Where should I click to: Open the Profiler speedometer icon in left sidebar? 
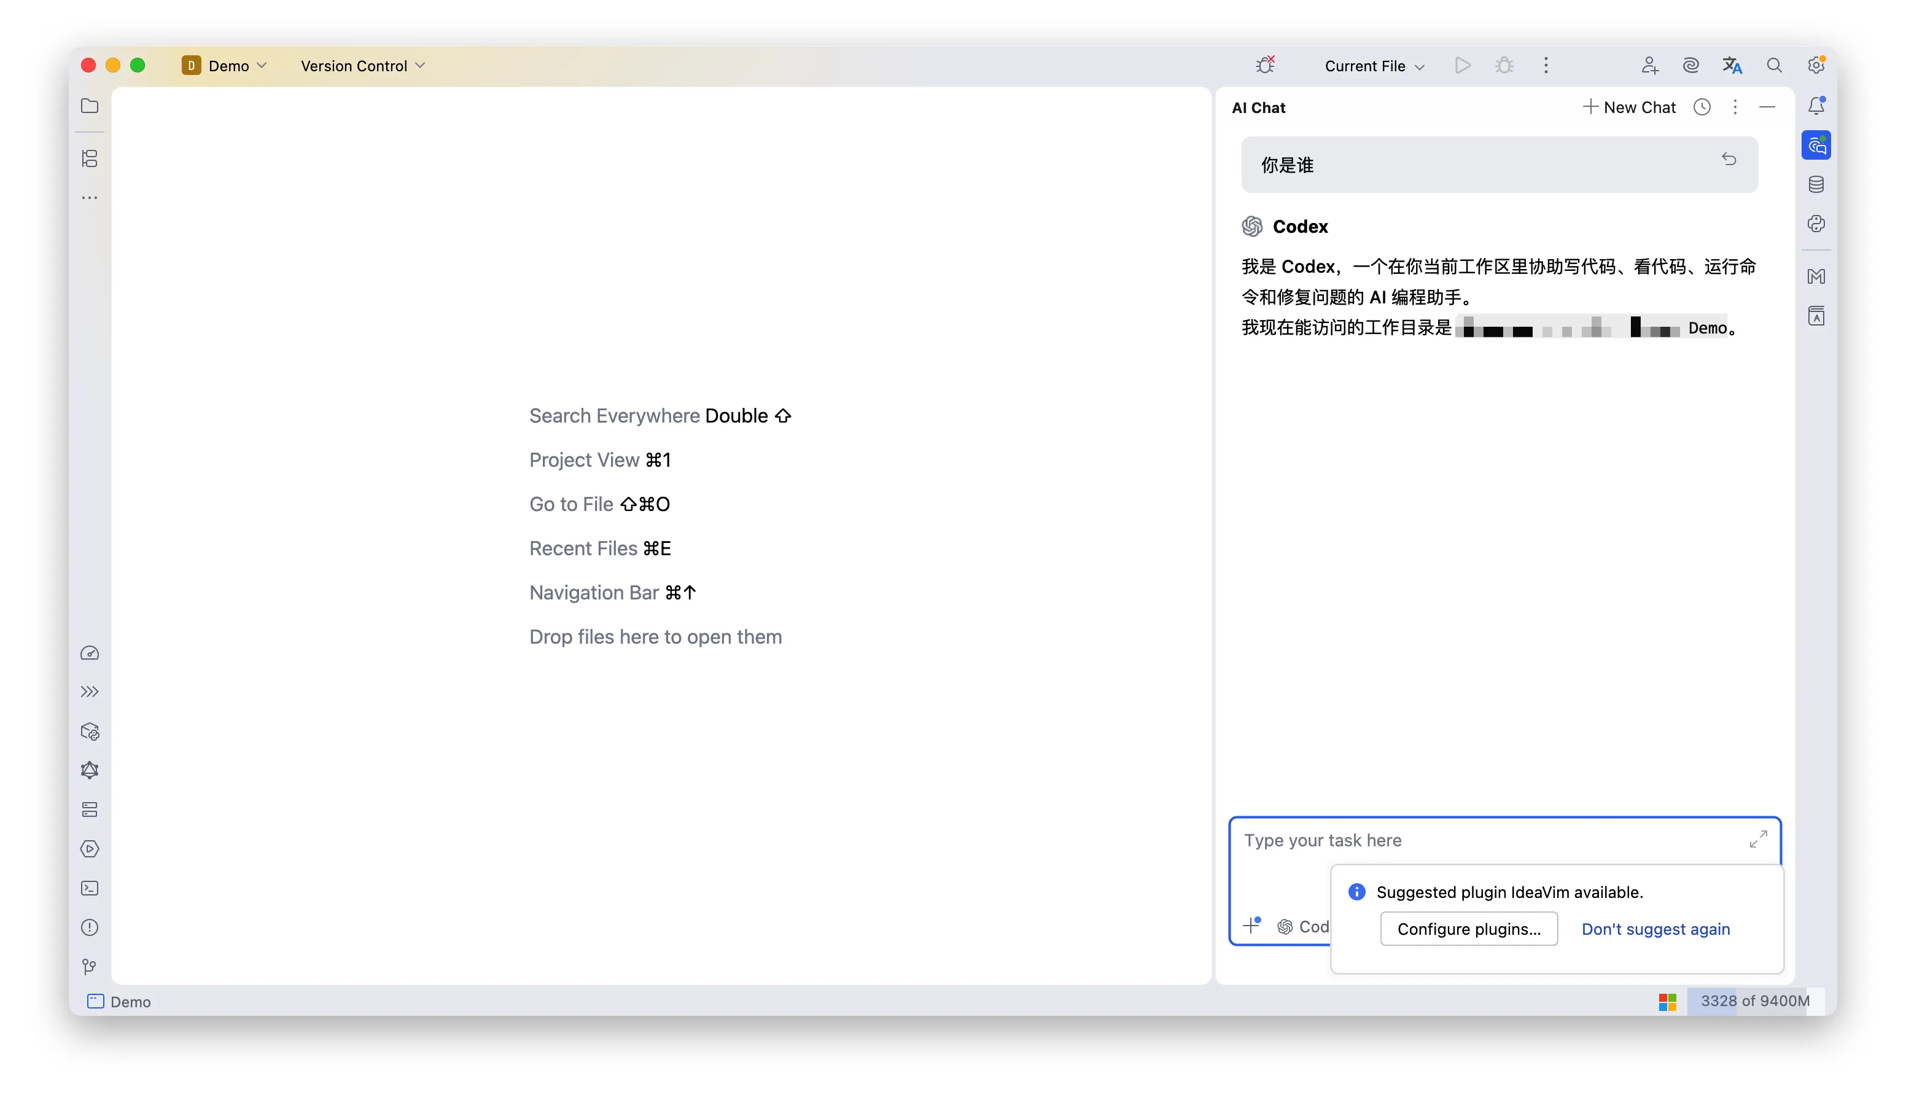coord(89,653)
